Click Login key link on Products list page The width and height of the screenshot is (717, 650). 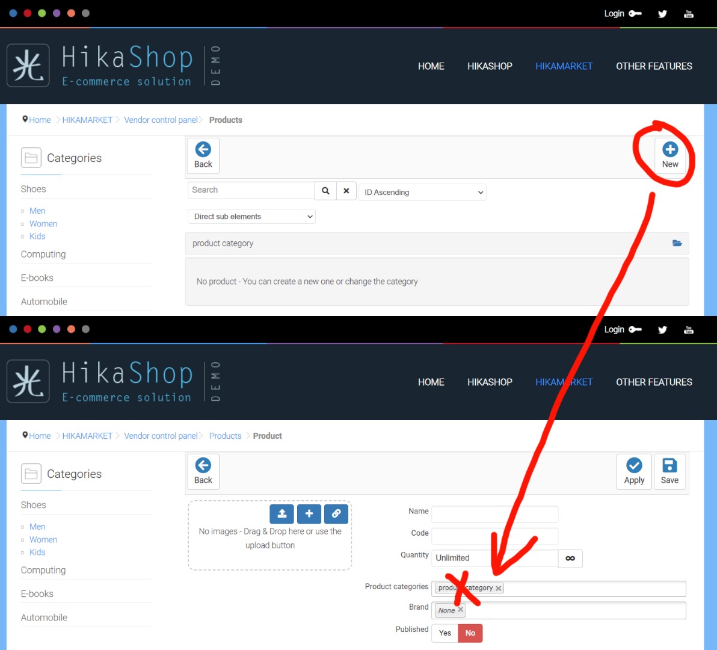pos(623,14)
